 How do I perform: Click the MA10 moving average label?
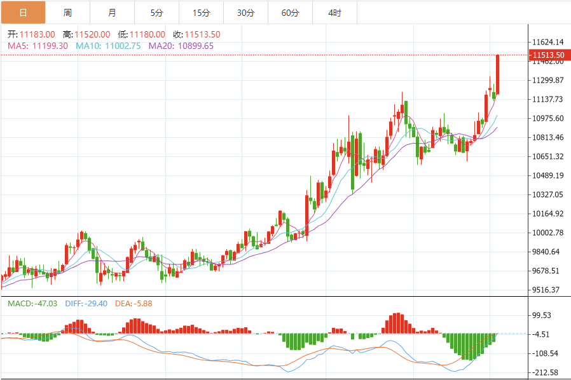click(108, 46)
